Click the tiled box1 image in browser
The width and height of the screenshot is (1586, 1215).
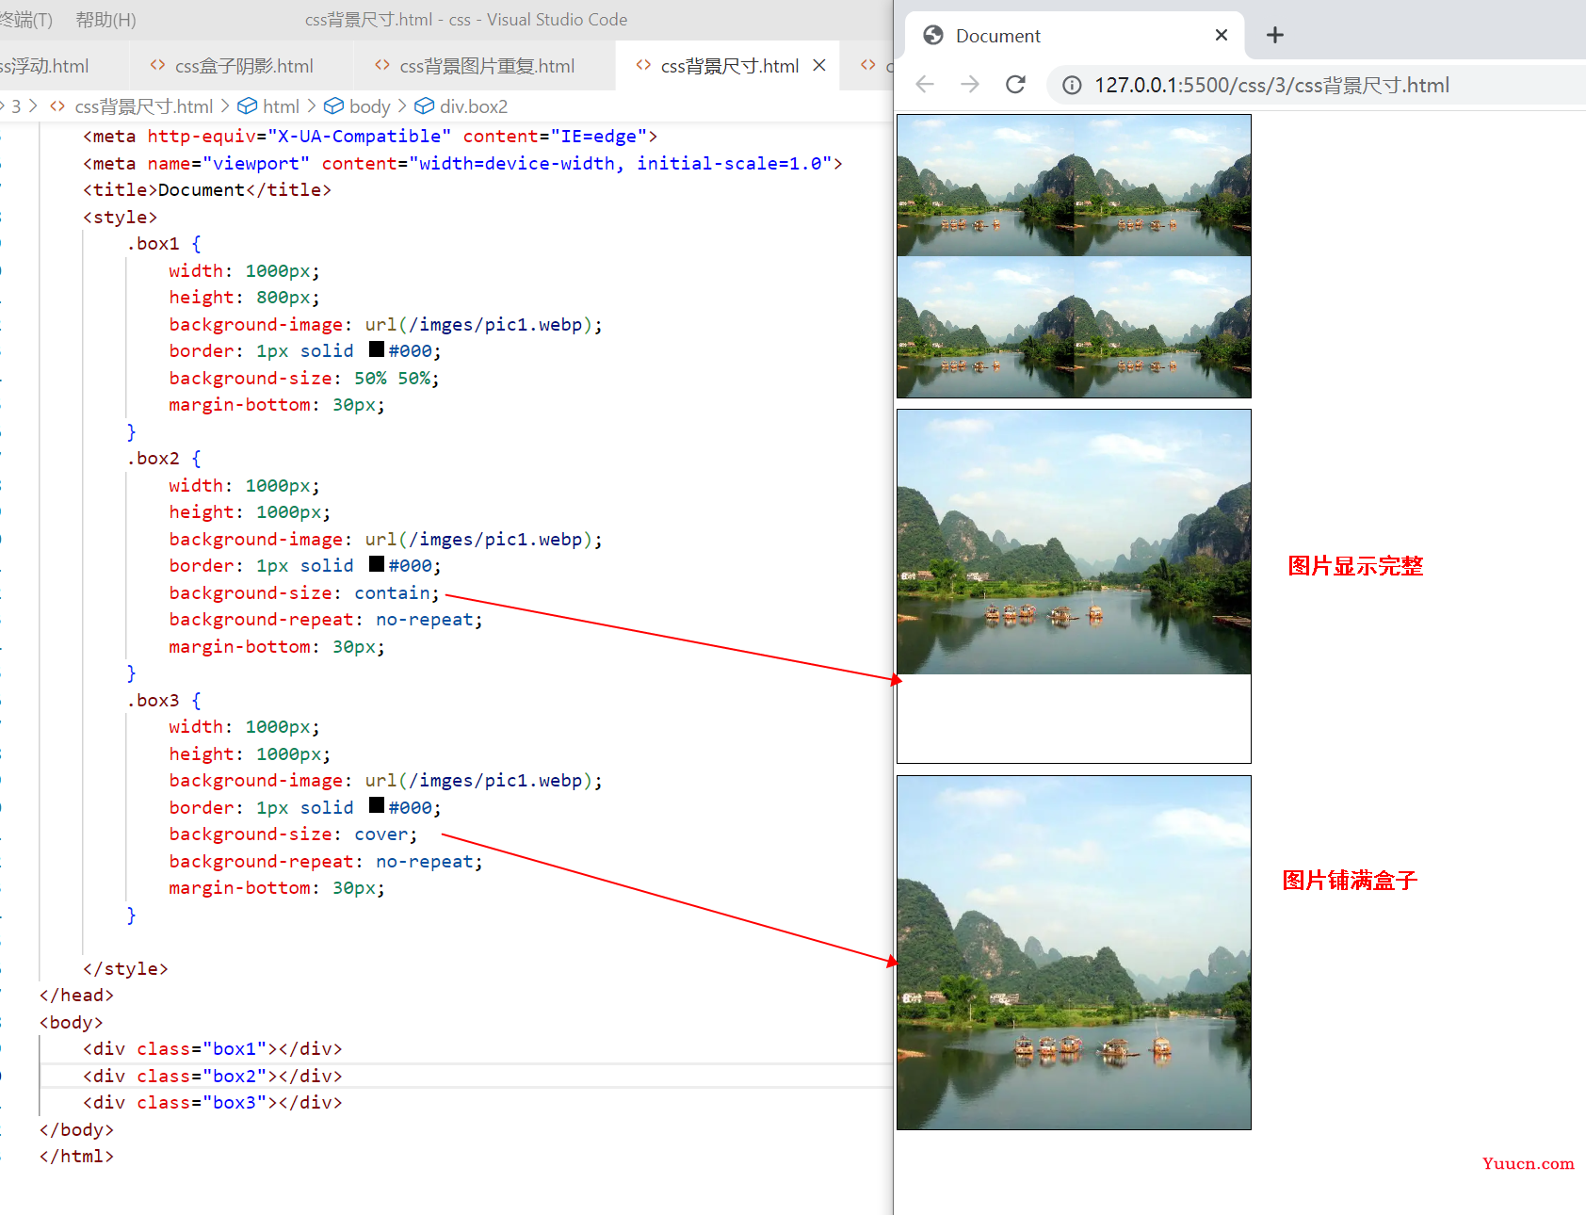[x=1074, y=256]
